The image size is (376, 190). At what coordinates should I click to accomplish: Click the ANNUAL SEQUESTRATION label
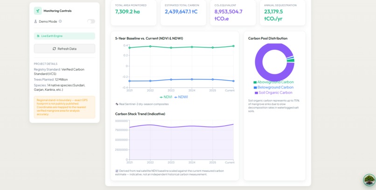280,5
